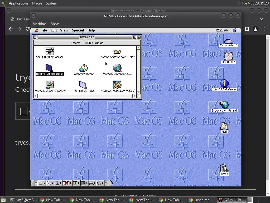
Task: Click the Internet window scroll left arrow
Action: point(36,96)
